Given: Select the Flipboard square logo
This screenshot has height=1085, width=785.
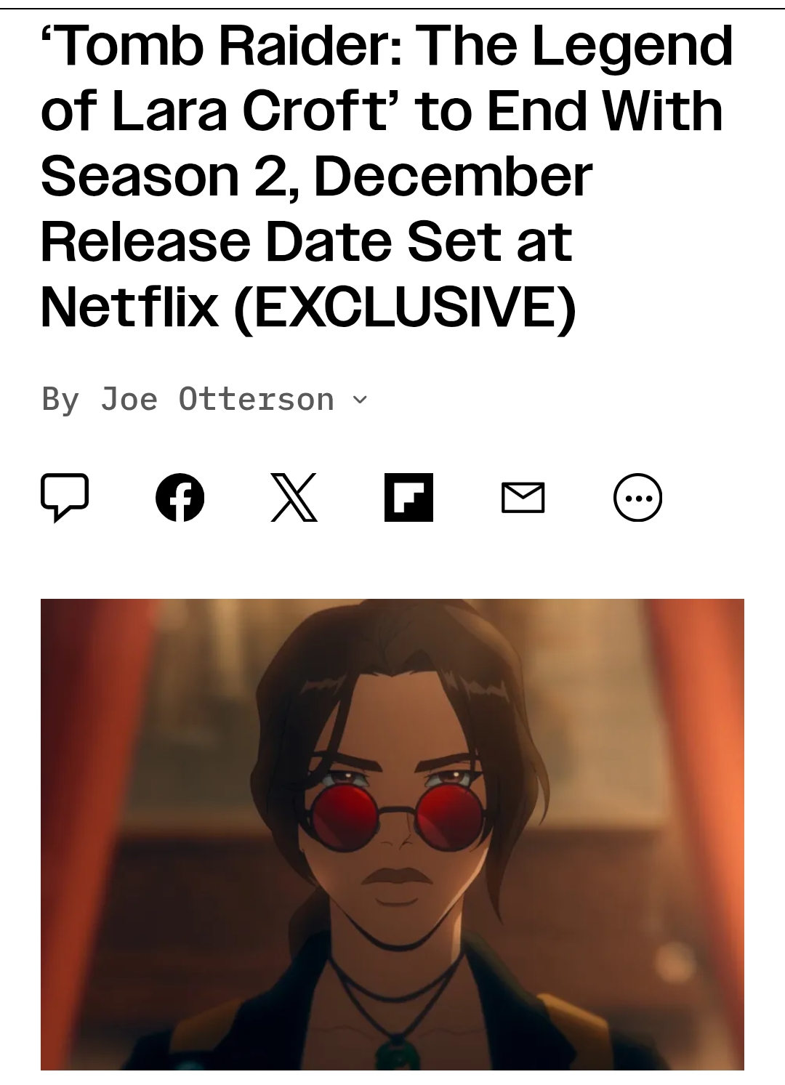Looking at the screenshot, I should coord(408,498).
